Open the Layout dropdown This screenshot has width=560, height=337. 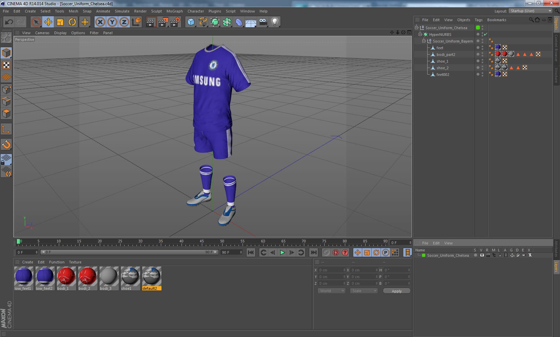click(530, 11)
